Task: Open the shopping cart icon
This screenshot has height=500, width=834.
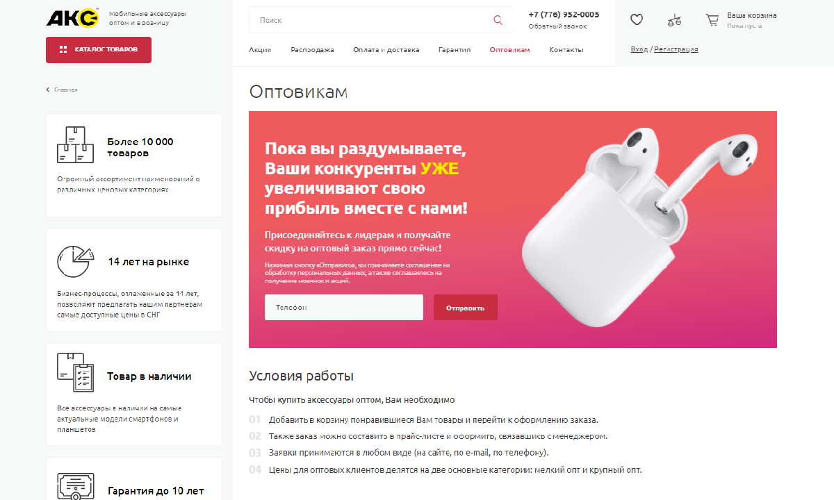Action: (x=712, y=20)
